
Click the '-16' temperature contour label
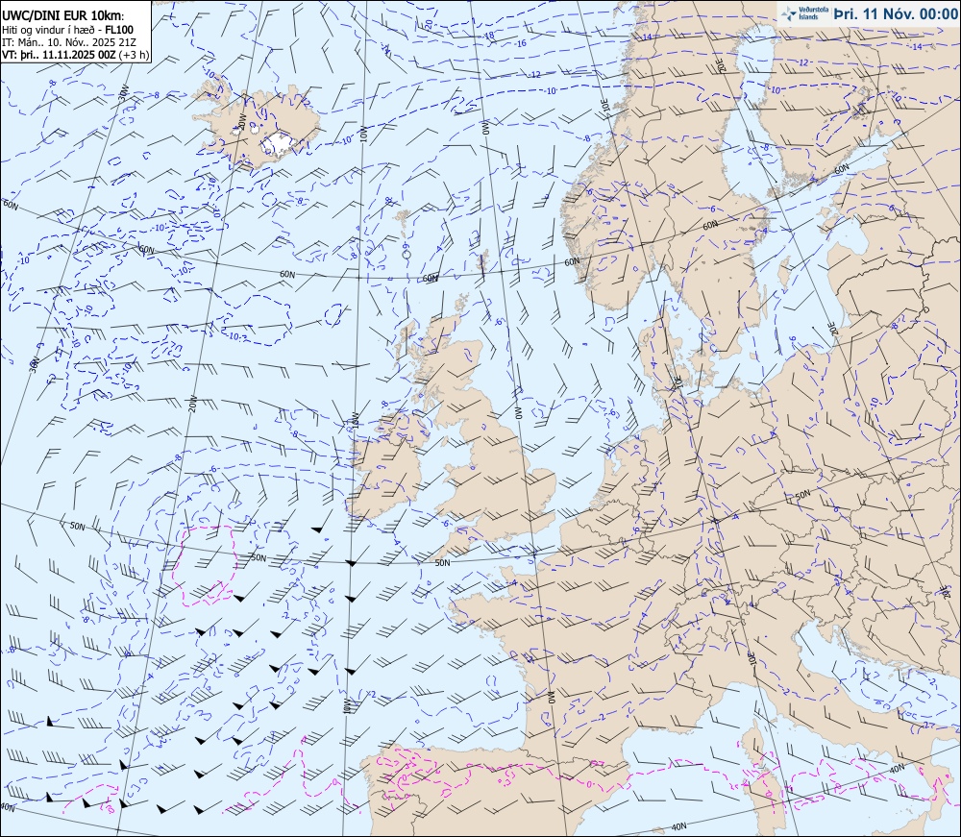coord(522,43)
